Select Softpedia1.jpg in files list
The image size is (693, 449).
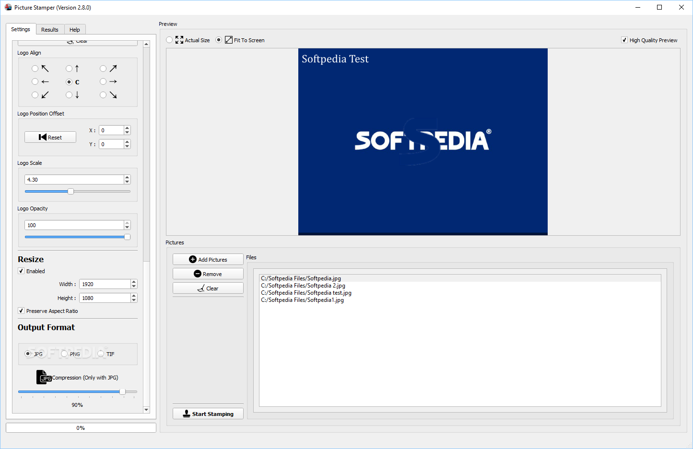460,299
